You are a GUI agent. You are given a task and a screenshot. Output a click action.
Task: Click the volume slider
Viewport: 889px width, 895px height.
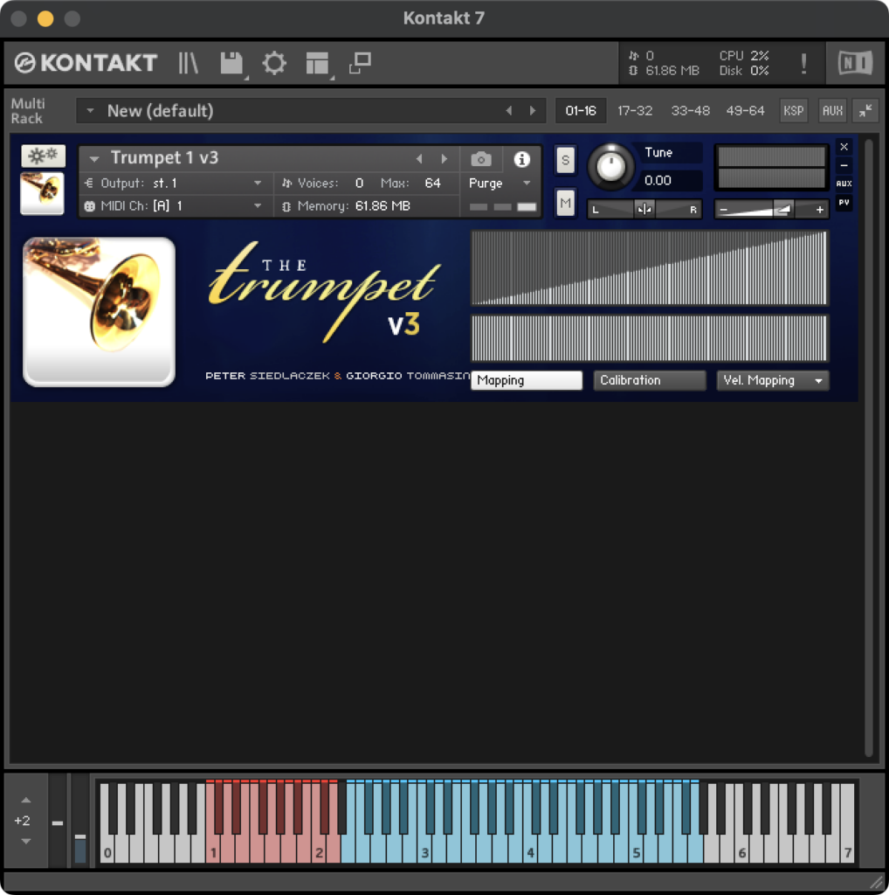click(771, 210)
